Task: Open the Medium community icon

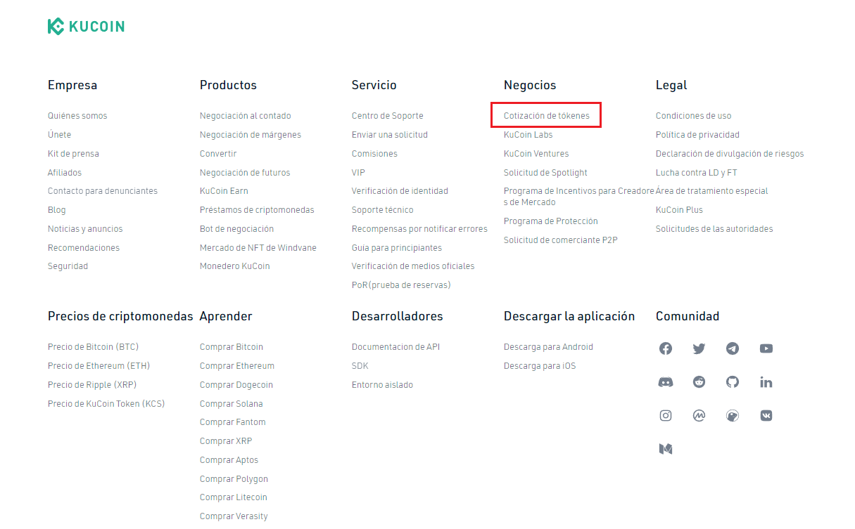Action: pos(666,448)
